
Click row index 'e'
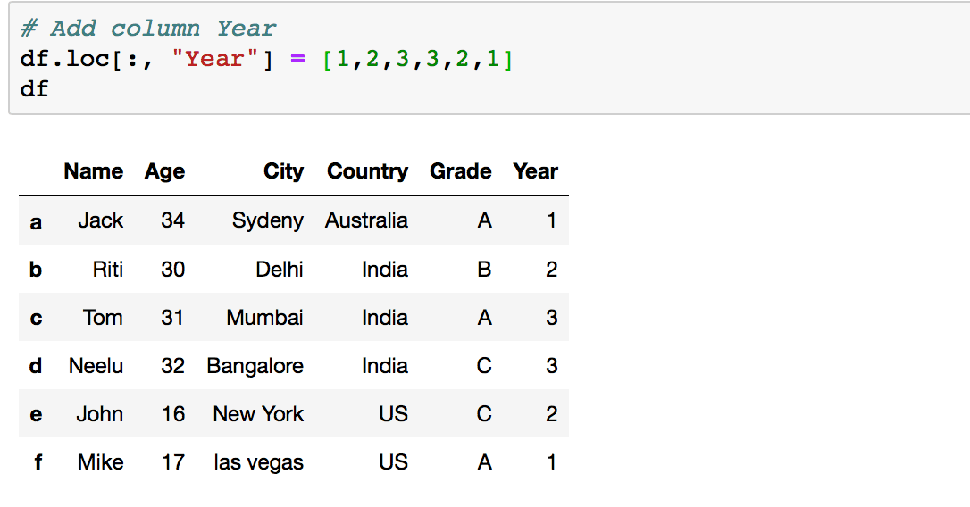tap(36, 415)
